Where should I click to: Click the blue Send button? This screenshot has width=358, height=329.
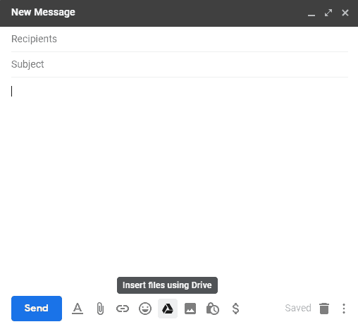pos(37,309)
